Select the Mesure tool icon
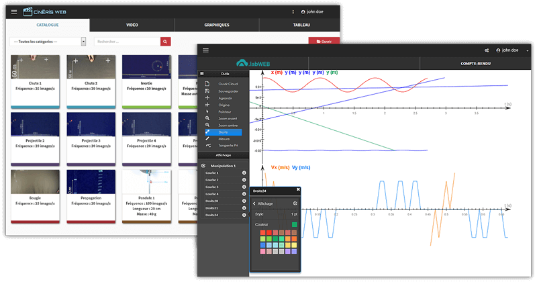This screenshot has width=537, height=282. click(x=207, y=139)
